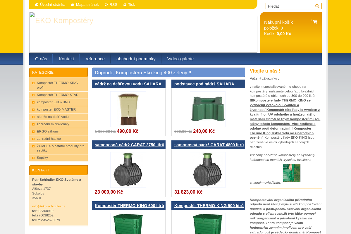Click the crossed-out 900,00 Kč price

[x=183, y=132]
